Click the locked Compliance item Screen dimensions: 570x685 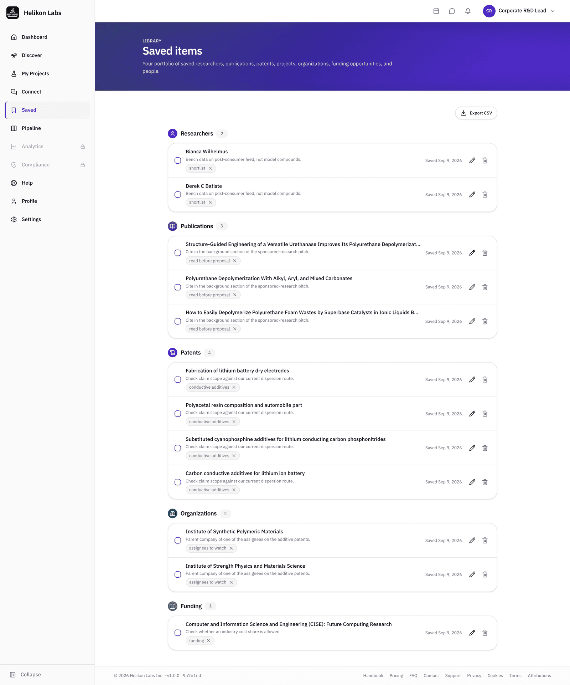[47, 165]
